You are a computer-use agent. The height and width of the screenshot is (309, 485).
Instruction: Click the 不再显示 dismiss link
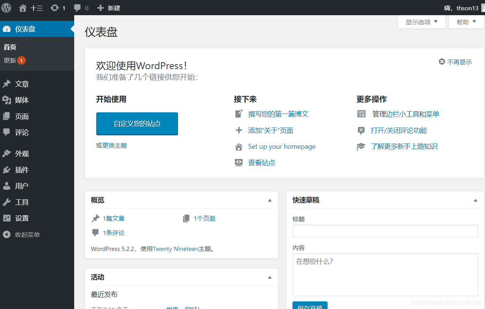tap(460, 62)
